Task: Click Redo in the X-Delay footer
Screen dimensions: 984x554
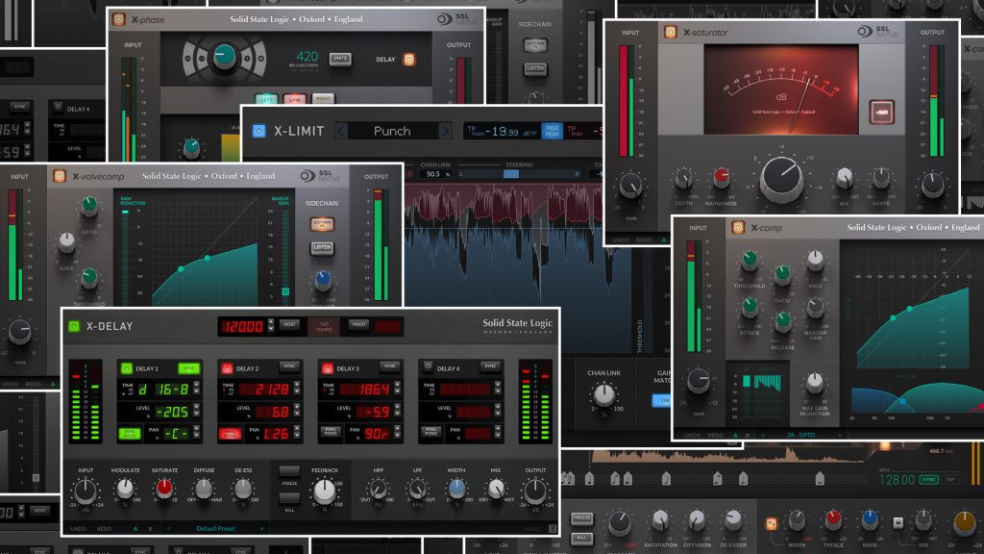Action: pyautogui.click(x=104, y=529)
